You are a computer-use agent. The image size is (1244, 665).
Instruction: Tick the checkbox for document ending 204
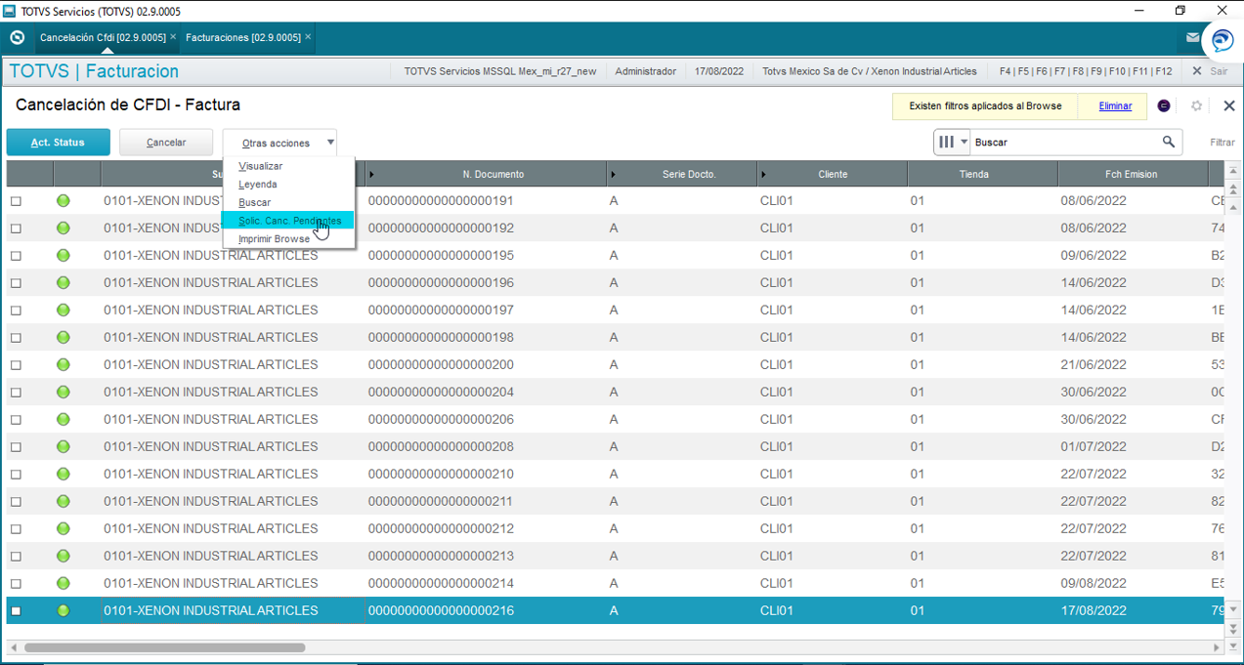point(16,393)
